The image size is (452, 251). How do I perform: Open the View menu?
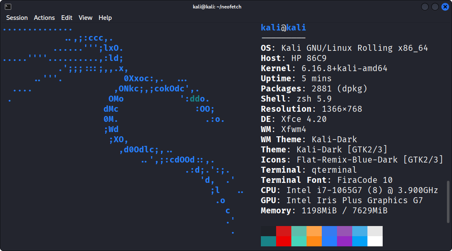pyautogui.click(x=85, y=18)
